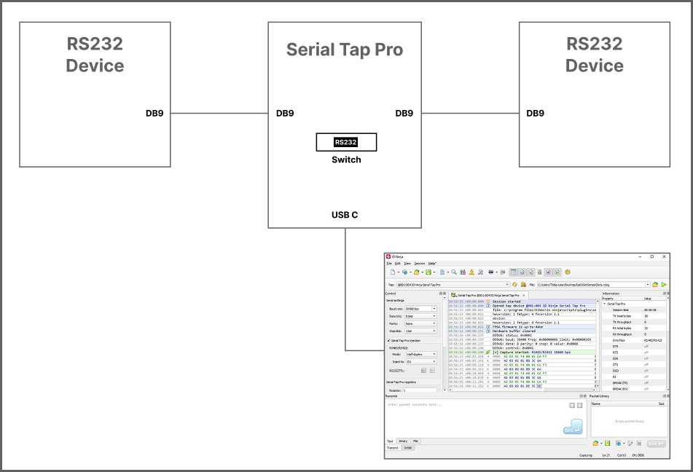Click the log horizontal scrollbar
Image resolution: width=693 pixels, height=472 pixels.
click(x=522, y=390)
